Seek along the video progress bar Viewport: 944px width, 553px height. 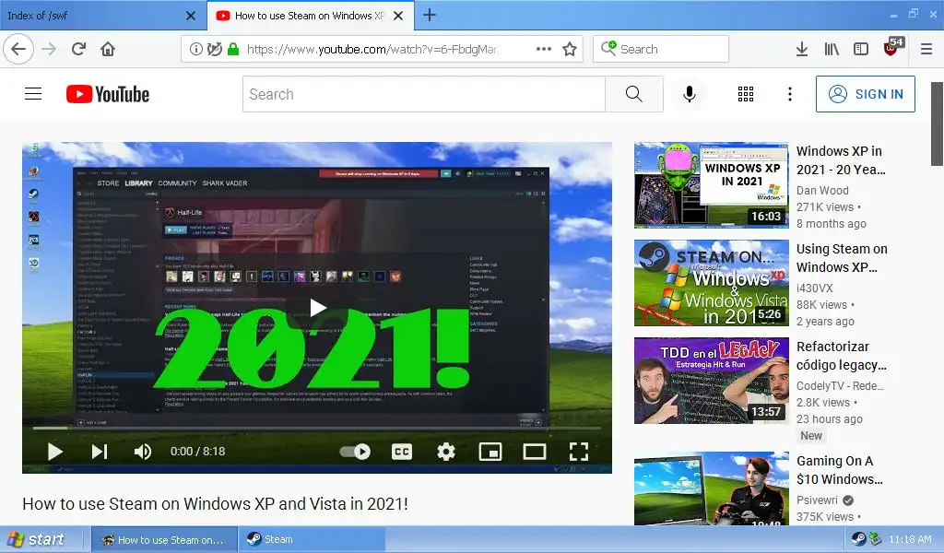317,428
